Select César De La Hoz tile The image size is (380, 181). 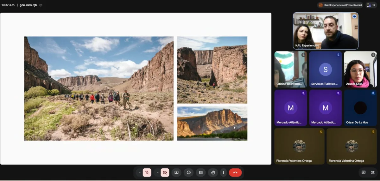pos(360,108)
